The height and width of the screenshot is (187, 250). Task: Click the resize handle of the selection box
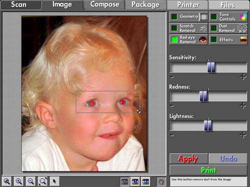138,111
